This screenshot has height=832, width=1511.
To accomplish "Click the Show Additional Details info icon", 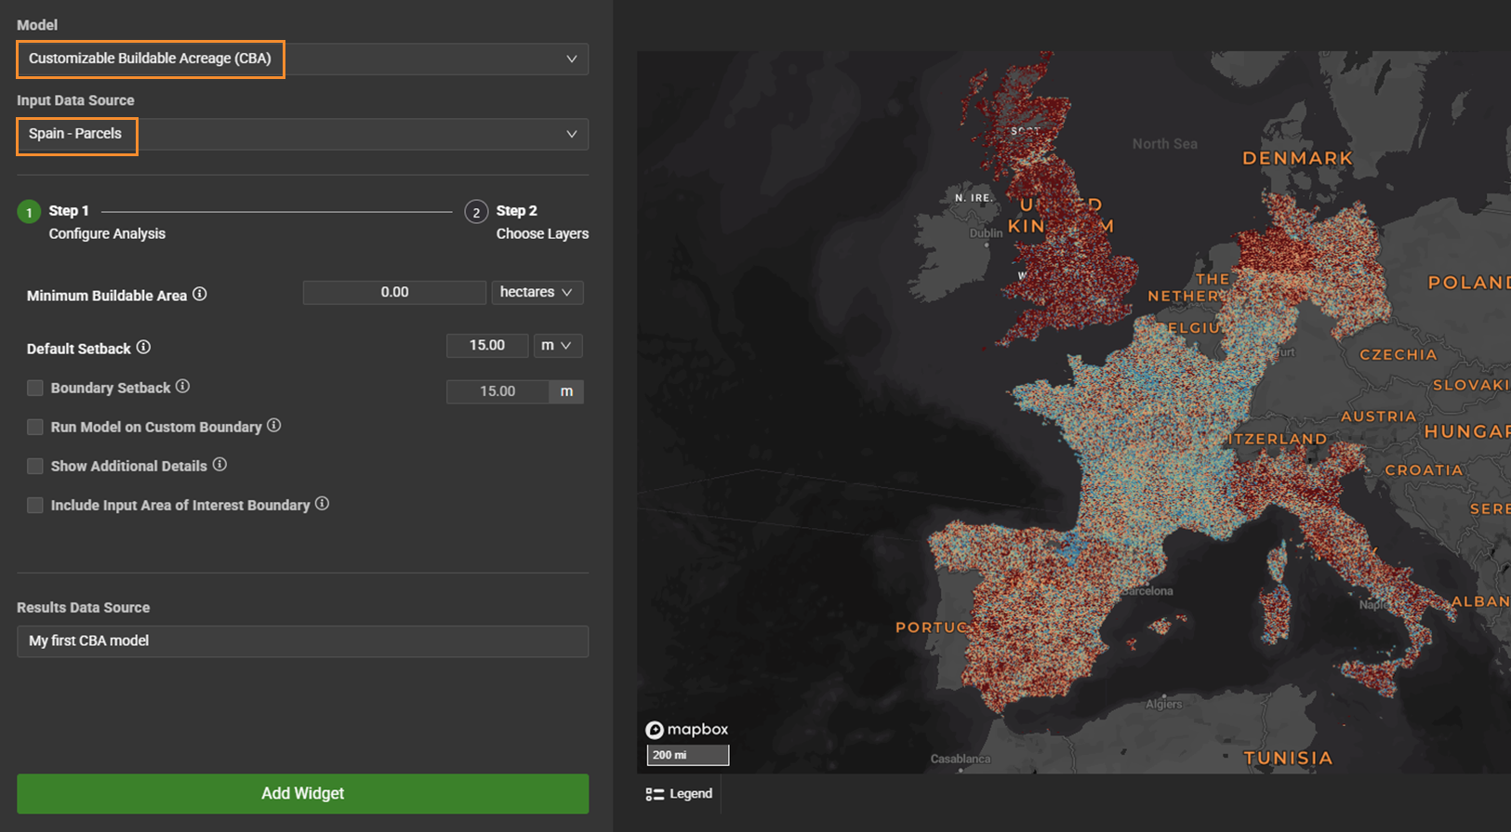I will [219, 465].
